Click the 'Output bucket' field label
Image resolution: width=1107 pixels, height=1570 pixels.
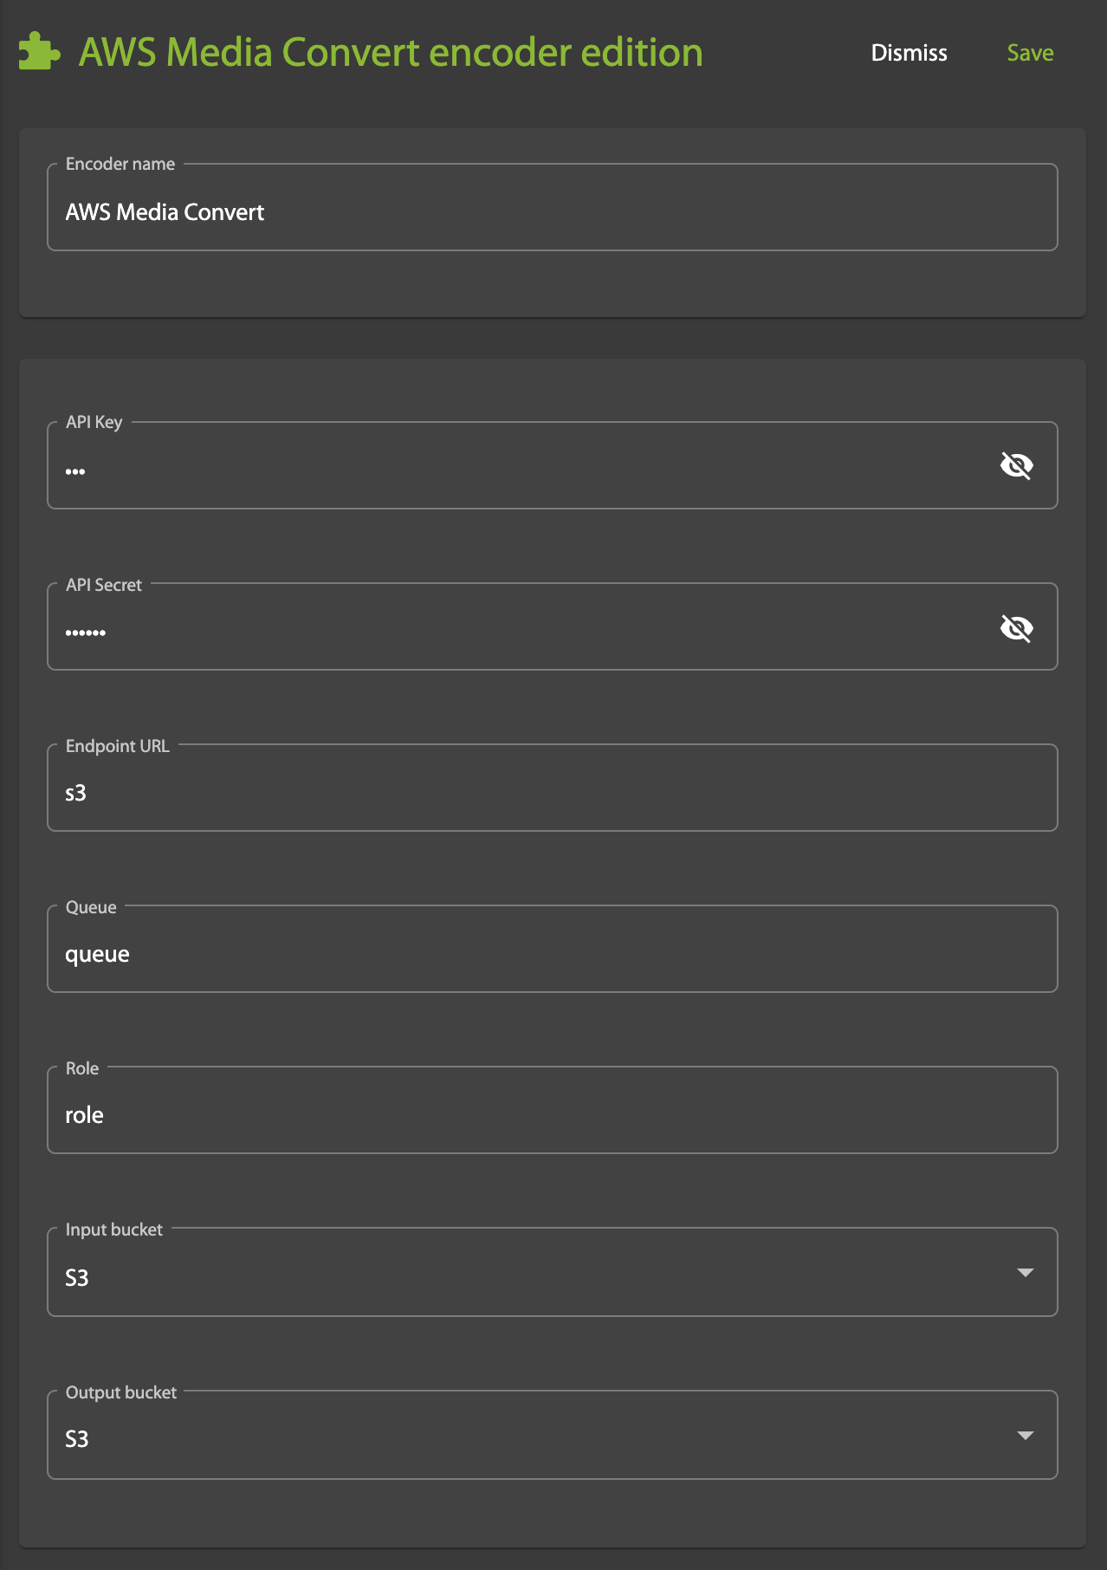pyautogui.click(x=121, y=1392)
